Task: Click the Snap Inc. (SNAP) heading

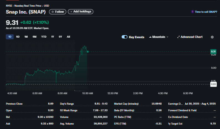Action: pos(26,12)
